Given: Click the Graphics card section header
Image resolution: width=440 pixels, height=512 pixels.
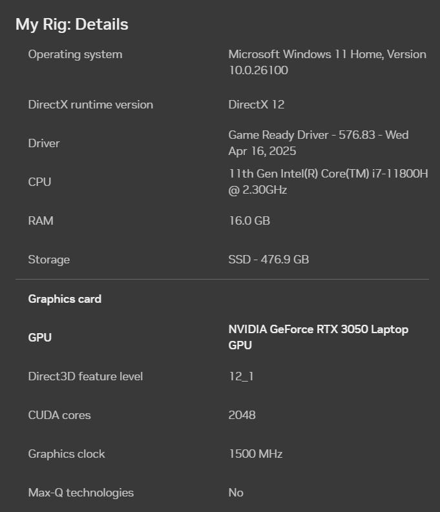Looking at the screenshot, I should pos(65,299).
